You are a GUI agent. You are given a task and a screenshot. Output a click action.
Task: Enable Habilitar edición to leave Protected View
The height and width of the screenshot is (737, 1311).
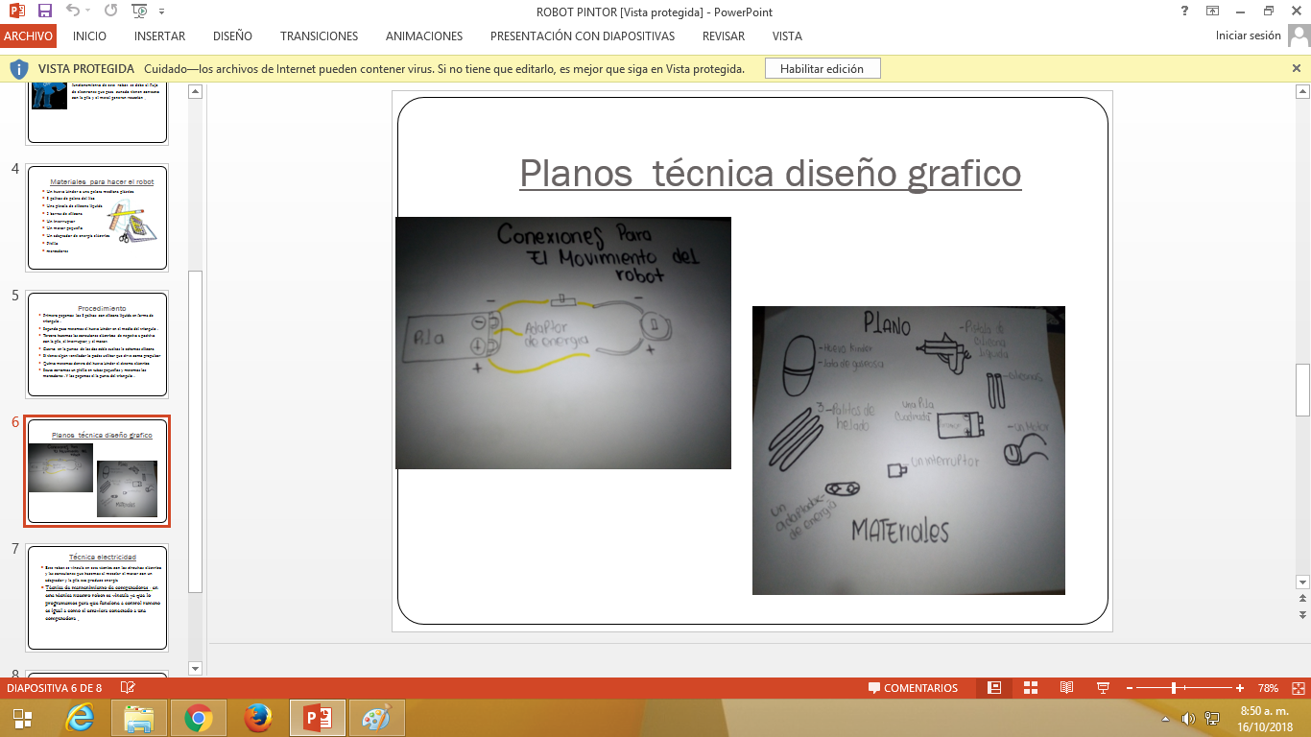[x=821, y=68]
